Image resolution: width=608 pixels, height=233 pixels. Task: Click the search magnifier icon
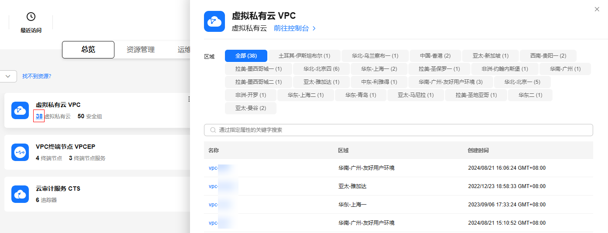(213, 130)
